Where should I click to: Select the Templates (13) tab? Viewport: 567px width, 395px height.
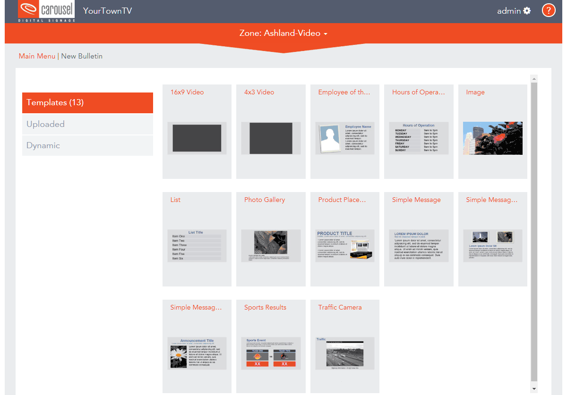click(x=87, y=102)
